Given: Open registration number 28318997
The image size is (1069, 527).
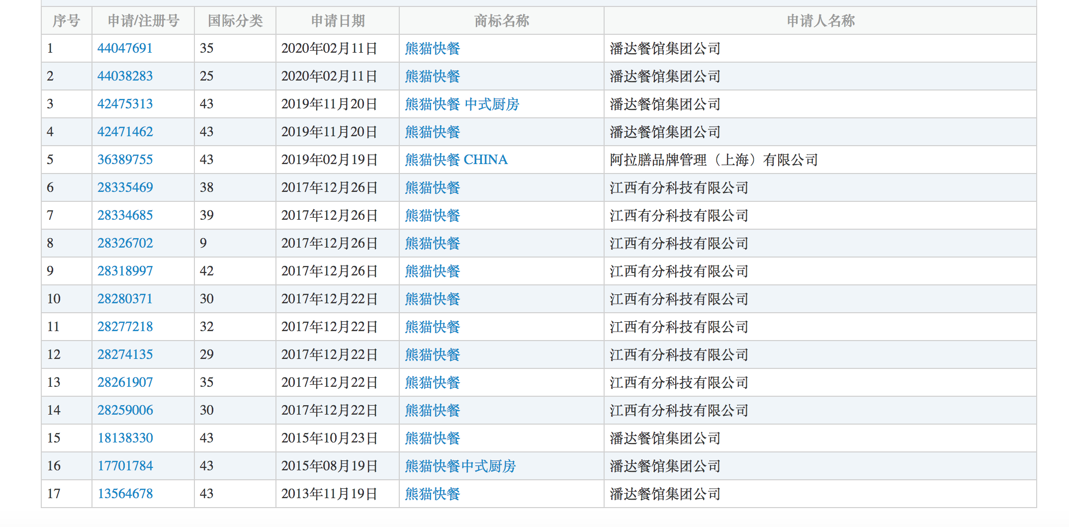Looking at the screenshot, I should [x=125, y=271].
